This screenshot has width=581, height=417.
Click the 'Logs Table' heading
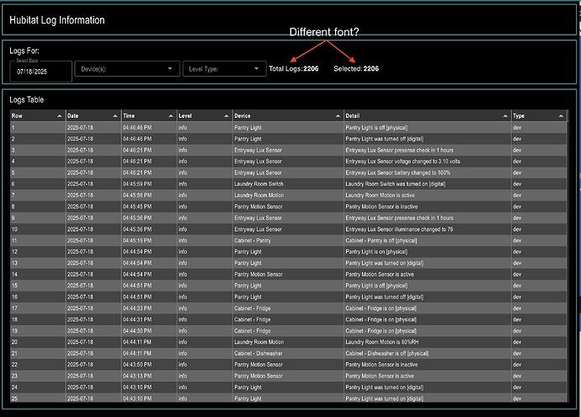pyautogui.click(x=27, y=99)
